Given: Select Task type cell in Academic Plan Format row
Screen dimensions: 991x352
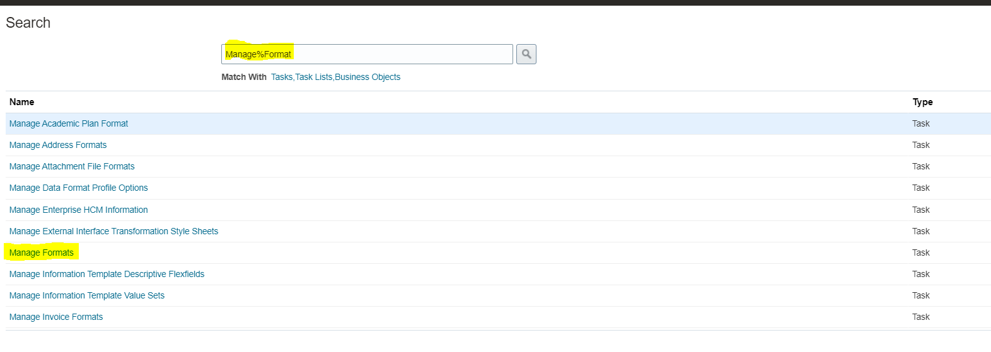Looking at the screenshot, I should pos(921,123).
